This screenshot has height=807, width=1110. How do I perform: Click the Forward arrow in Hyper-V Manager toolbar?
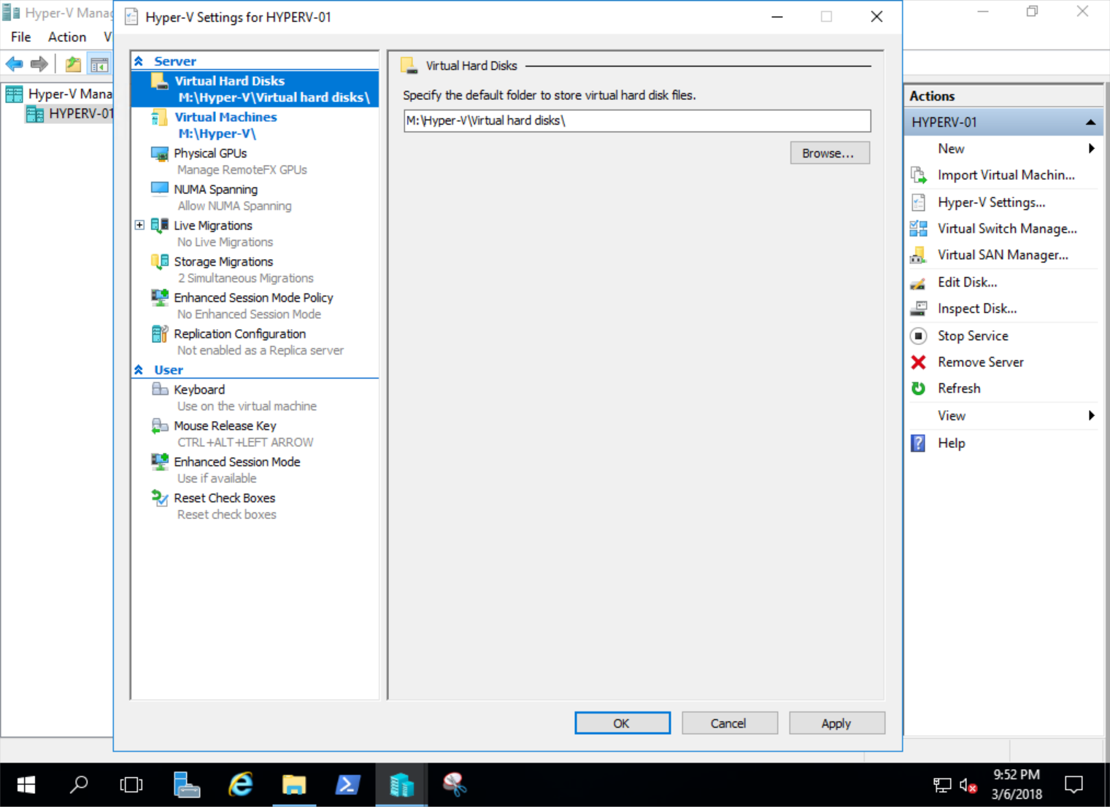click(x=39, y=64)
